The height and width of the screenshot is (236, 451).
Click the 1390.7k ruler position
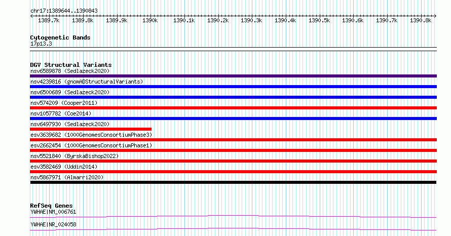pos(387,20)
